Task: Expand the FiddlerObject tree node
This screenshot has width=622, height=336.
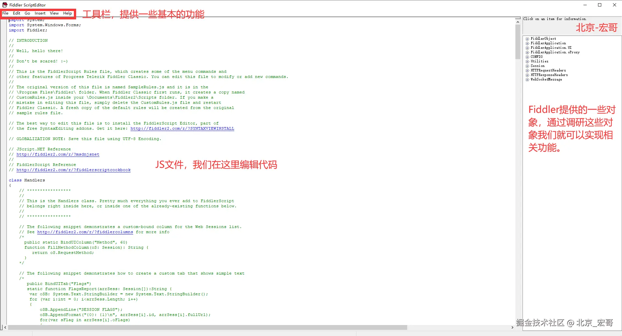Action: click(x=527, y=39)
